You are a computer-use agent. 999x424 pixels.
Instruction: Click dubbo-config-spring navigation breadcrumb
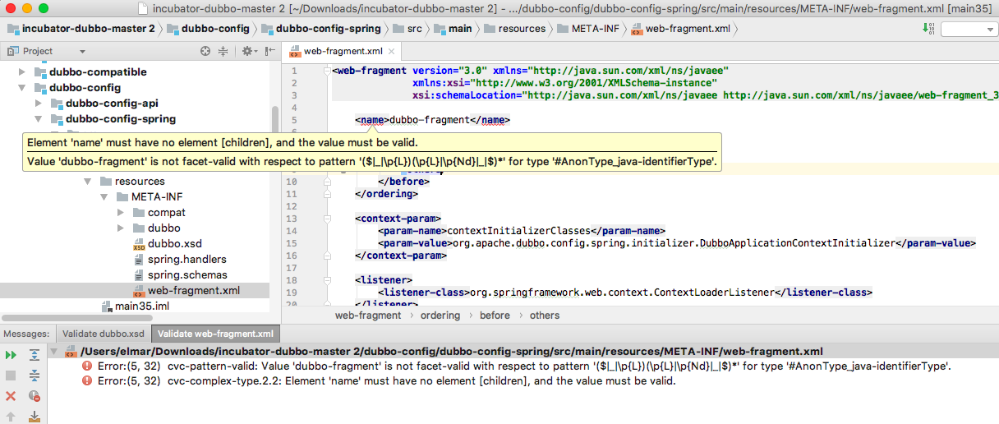coord(329,29)
